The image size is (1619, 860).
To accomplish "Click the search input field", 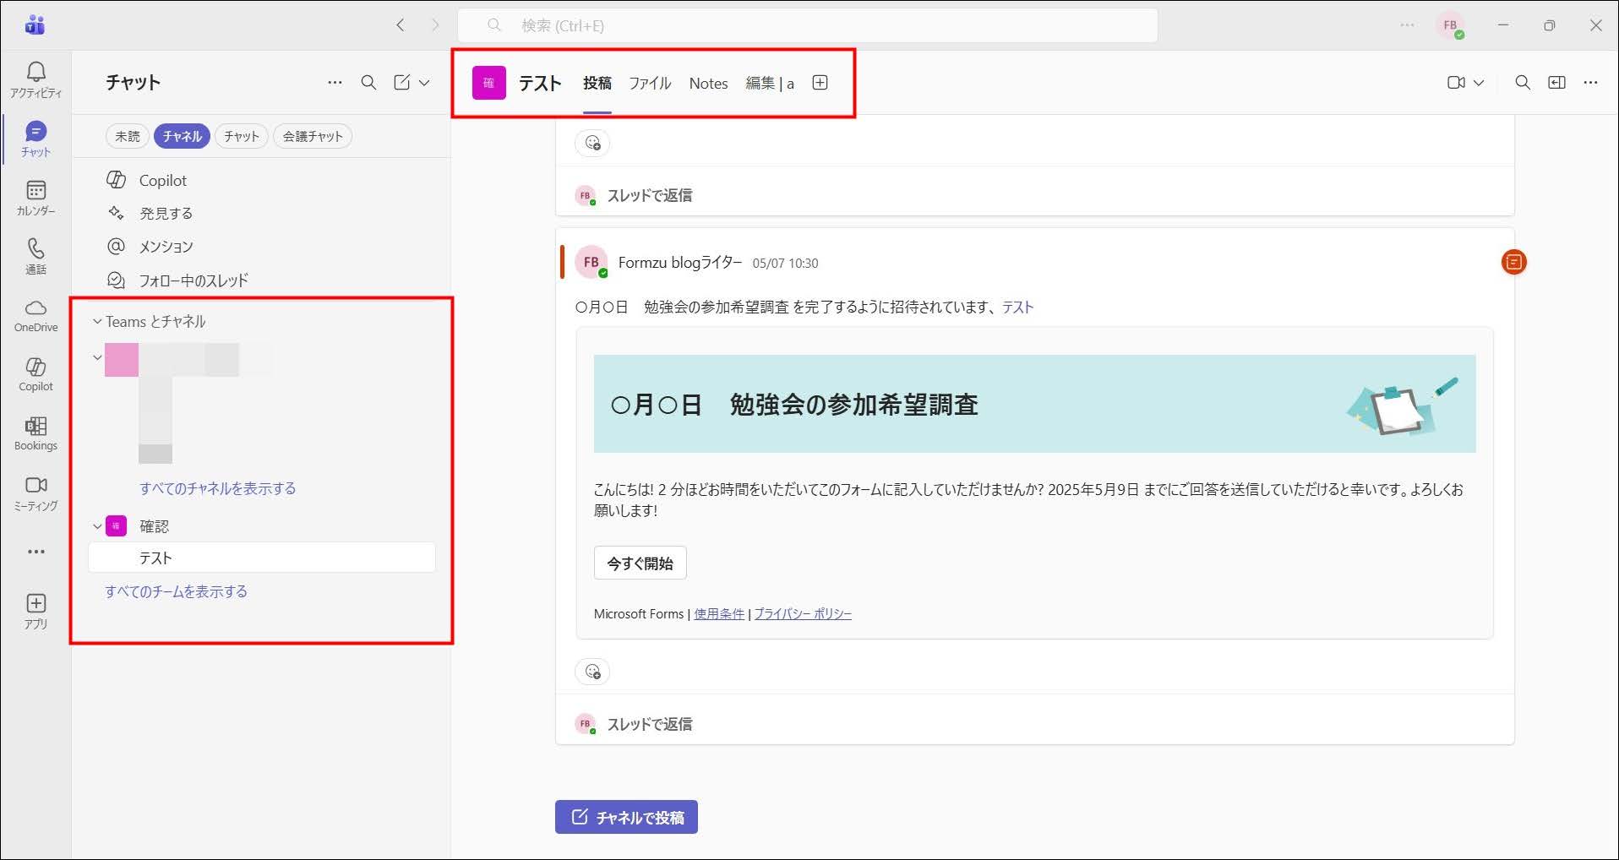I will [x=807, y=25].
